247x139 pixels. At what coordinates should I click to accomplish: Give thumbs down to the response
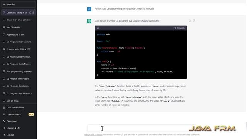pos(194,20)
